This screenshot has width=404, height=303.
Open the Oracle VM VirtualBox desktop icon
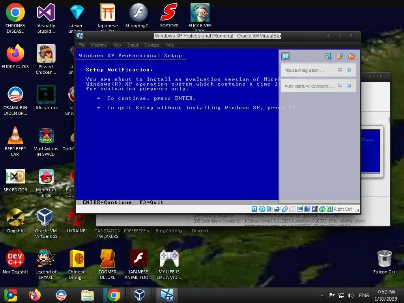coord(46,223)
